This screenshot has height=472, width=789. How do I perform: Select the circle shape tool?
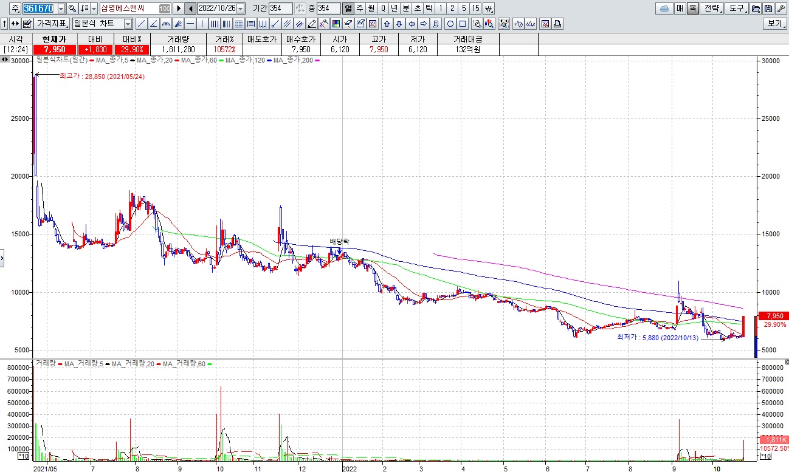point(450,24)
